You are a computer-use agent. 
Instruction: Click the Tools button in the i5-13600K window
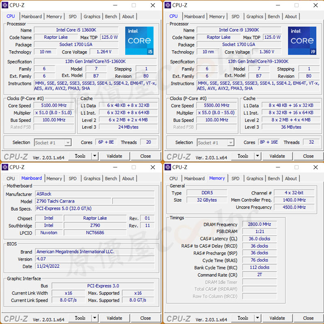80,156
